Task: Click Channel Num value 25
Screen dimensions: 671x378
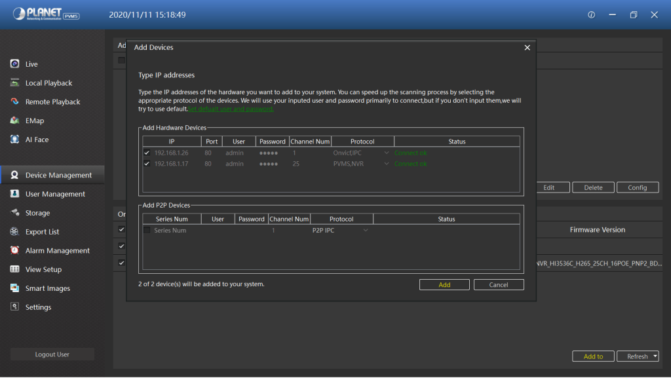Action: pyautogui.click(x=296, y=164)
